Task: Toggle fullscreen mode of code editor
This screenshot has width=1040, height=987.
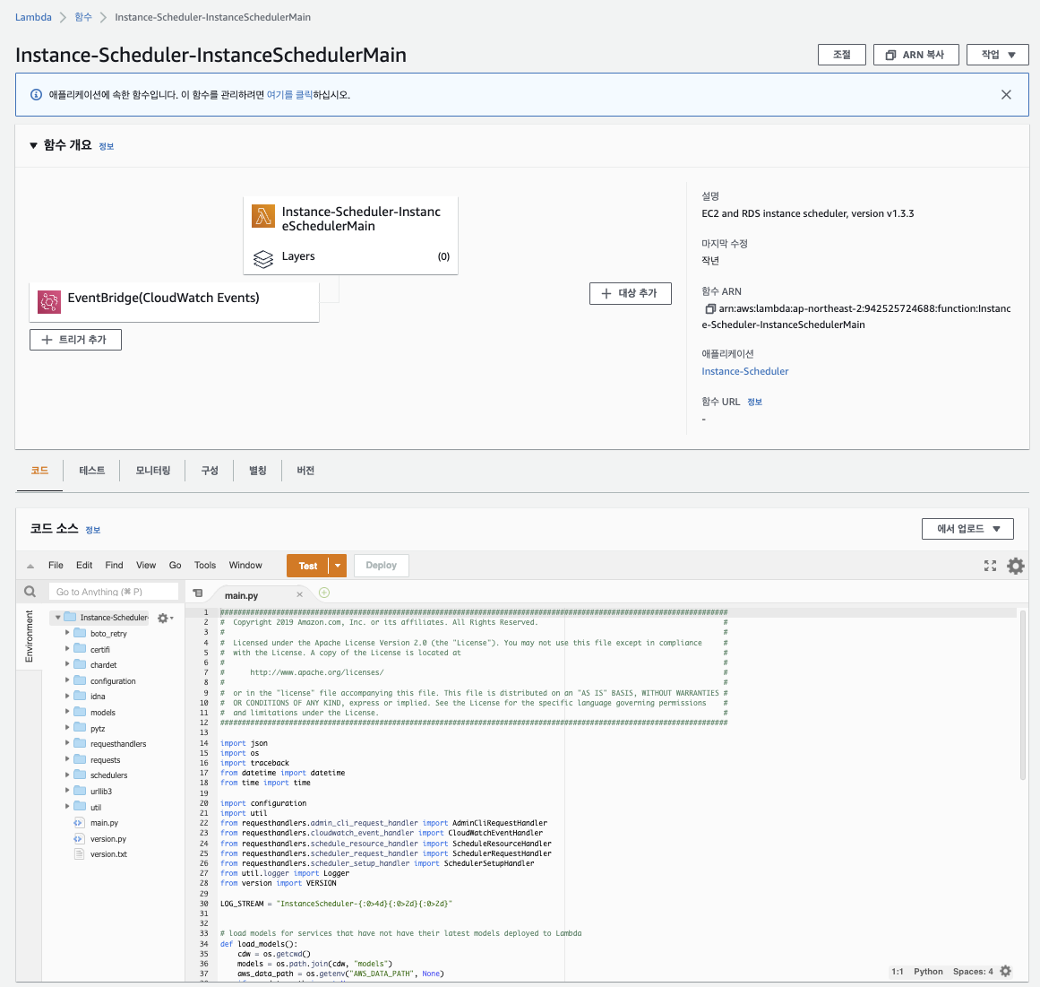Action: coord(990,566)
